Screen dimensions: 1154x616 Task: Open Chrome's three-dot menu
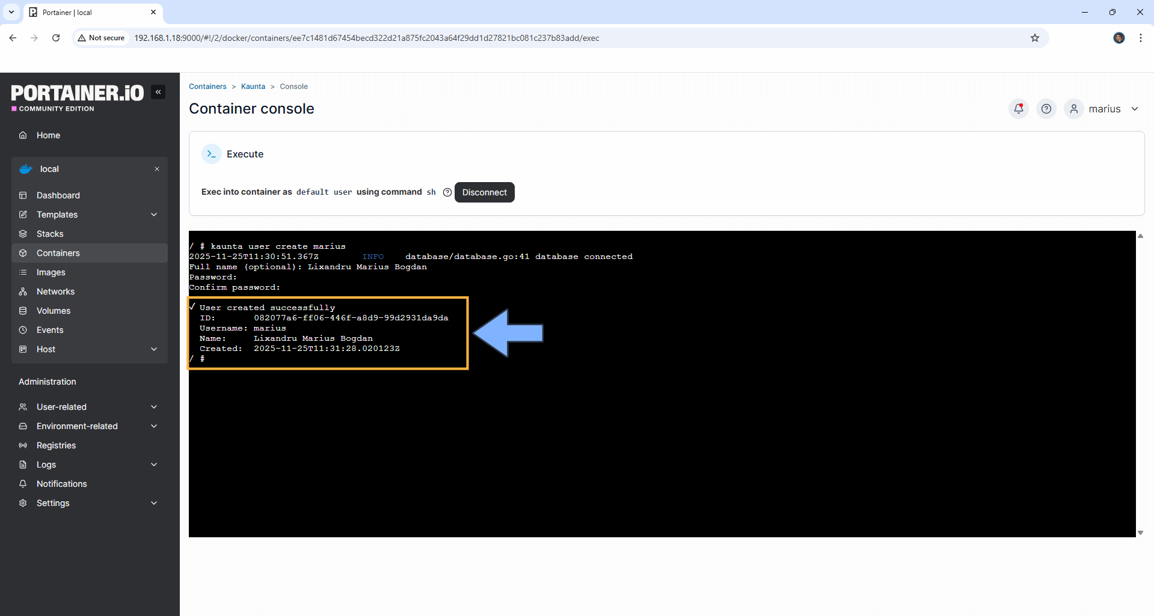tap(1140, 38)
